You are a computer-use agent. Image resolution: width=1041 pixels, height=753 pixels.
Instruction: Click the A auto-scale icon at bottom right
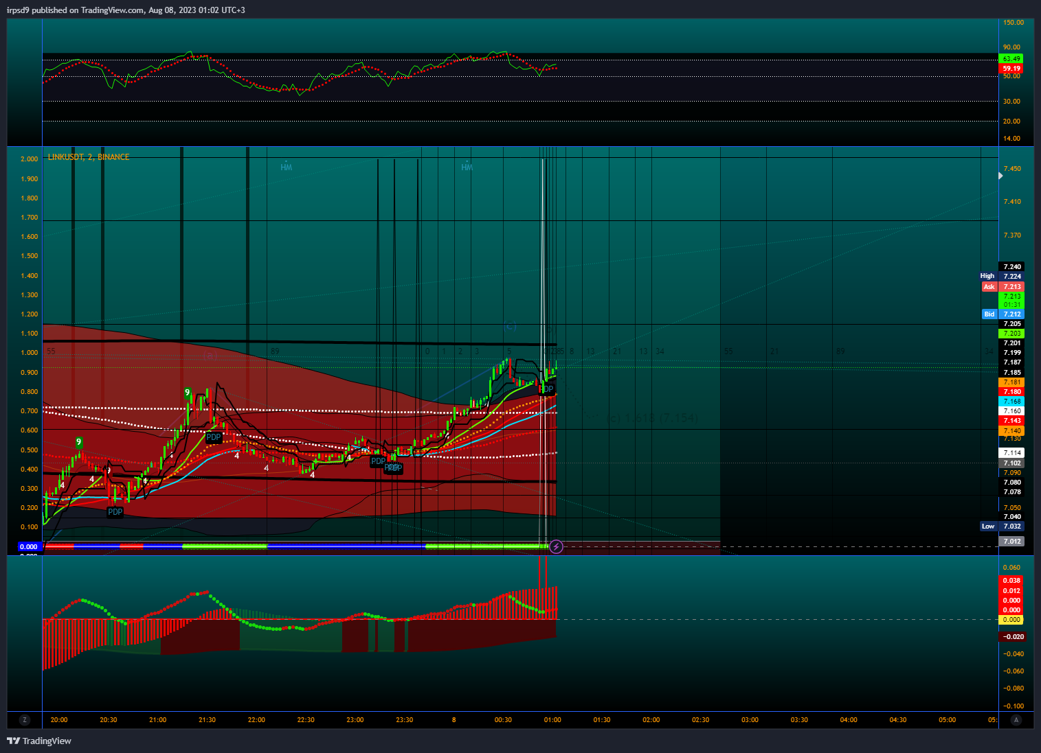pyautogui.click(x=1016, y=720)
